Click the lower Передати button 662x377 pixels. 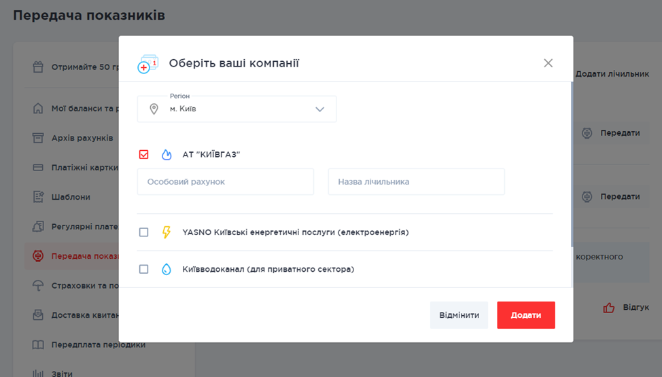point(612,197)
